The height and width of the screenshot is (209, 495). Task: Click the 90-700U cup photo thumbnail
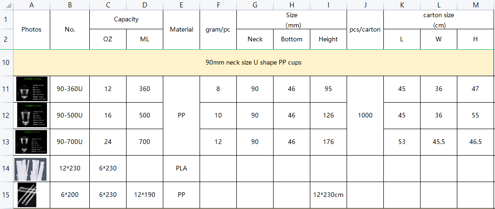(x=32, y=142)
